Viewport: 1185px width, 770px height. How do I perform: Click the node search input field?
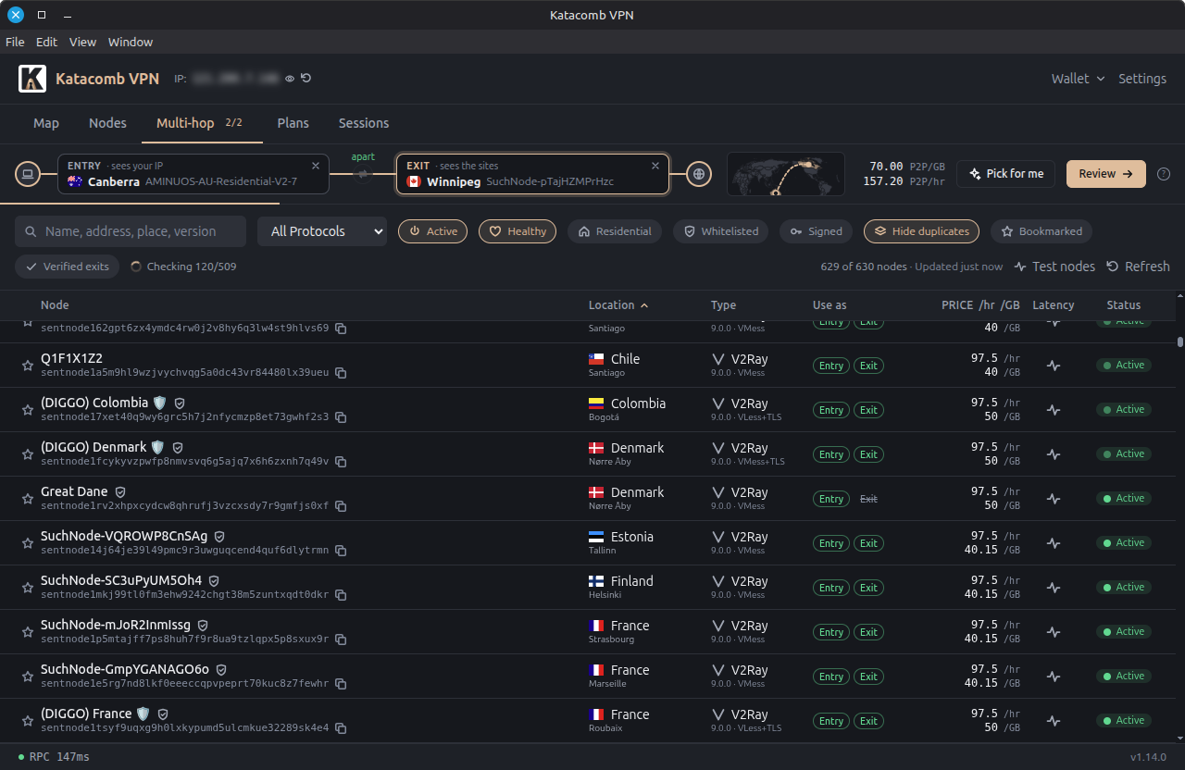pos(131,231)
